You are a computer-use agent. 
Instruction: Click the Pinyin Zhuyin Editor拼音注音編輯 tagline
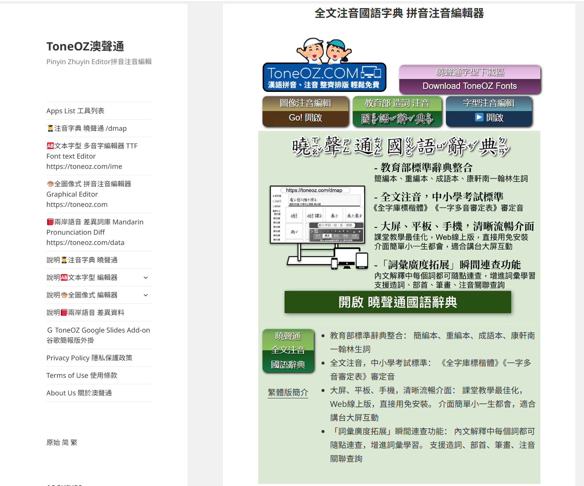(x=99, y=62)
